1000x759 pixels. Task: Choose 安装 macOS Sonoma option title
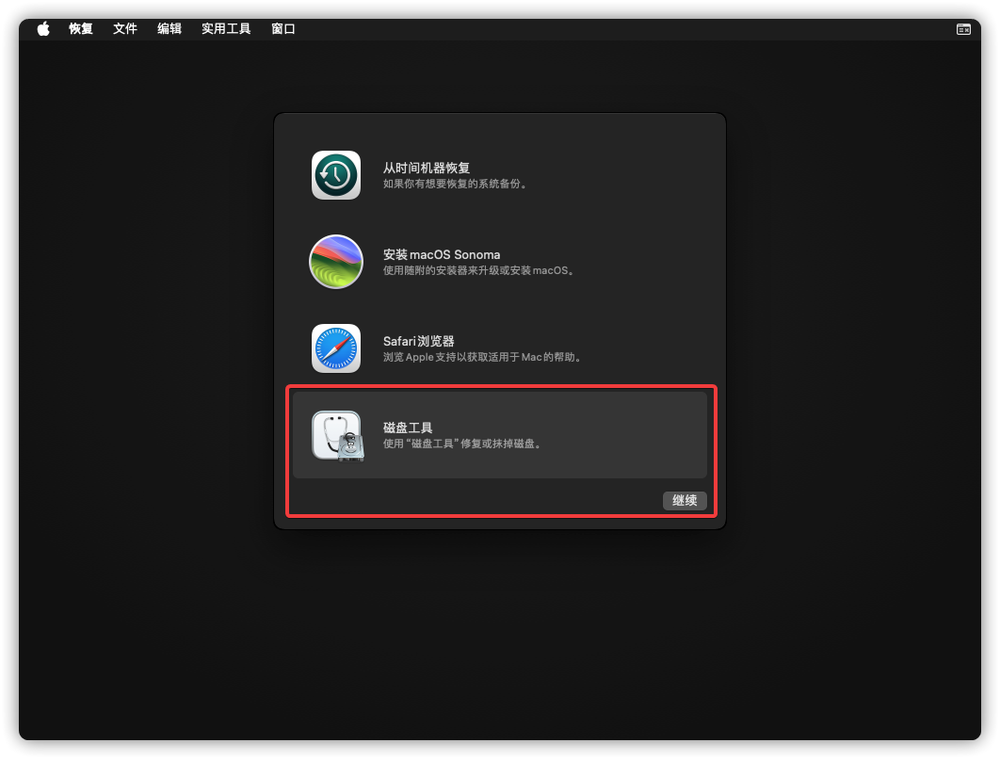442,254
